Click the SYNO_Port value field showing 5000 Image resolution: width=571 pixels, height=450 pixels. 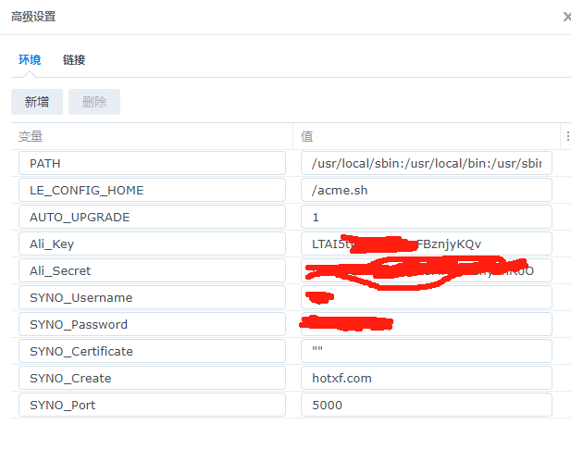pos(426,406)
